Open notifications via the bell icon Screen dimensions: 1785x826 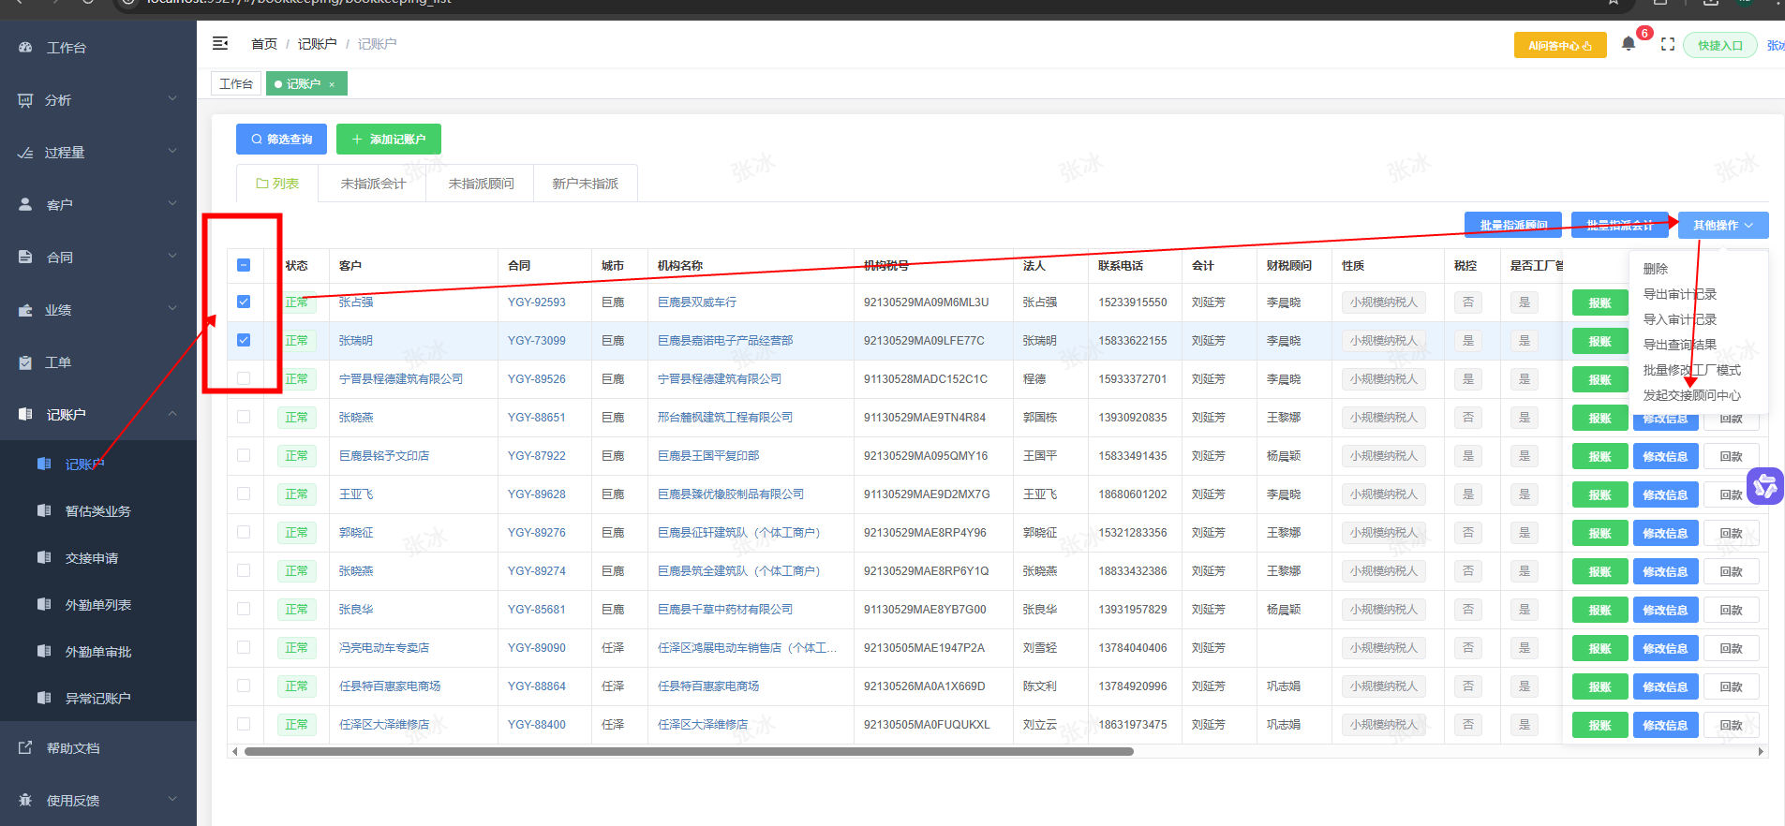1629,44
